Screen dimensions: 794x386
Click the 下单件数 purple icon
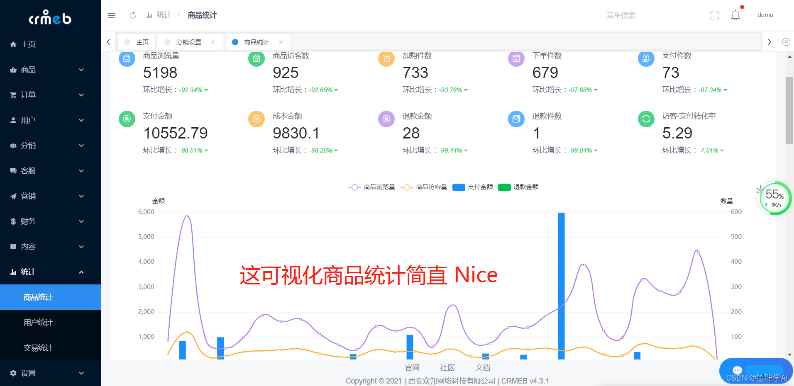point(516,58)
